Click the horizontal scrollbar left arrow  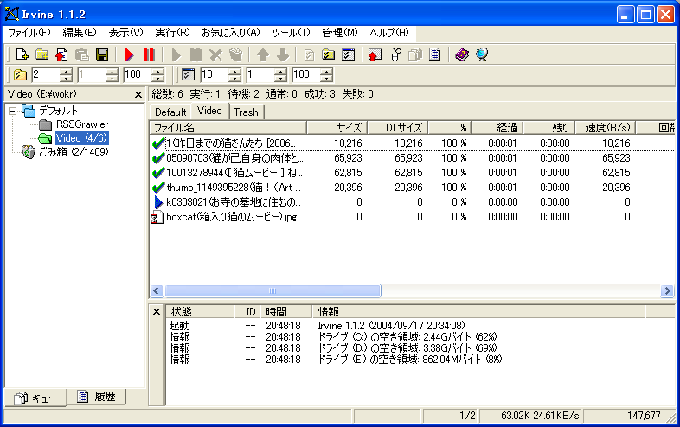point(157,291)
